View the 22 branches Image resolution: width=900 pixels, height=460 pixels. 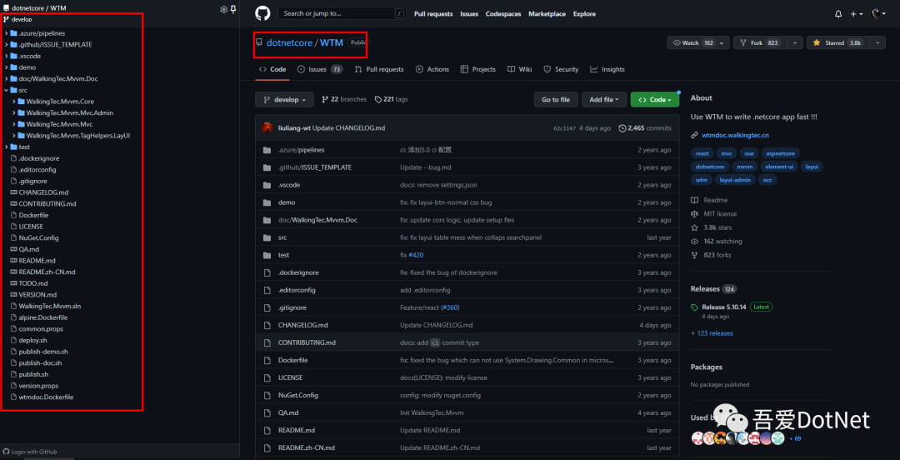[344, 99]
